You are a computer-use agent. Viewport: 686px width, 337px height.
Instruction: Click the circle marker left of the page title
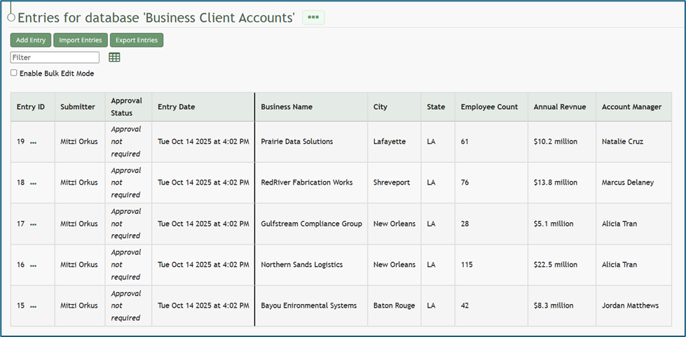tap(11, 17)
